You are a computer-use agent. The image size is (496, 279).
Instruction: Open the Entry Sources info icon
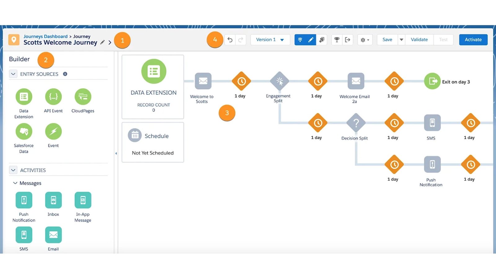[65, 74]
